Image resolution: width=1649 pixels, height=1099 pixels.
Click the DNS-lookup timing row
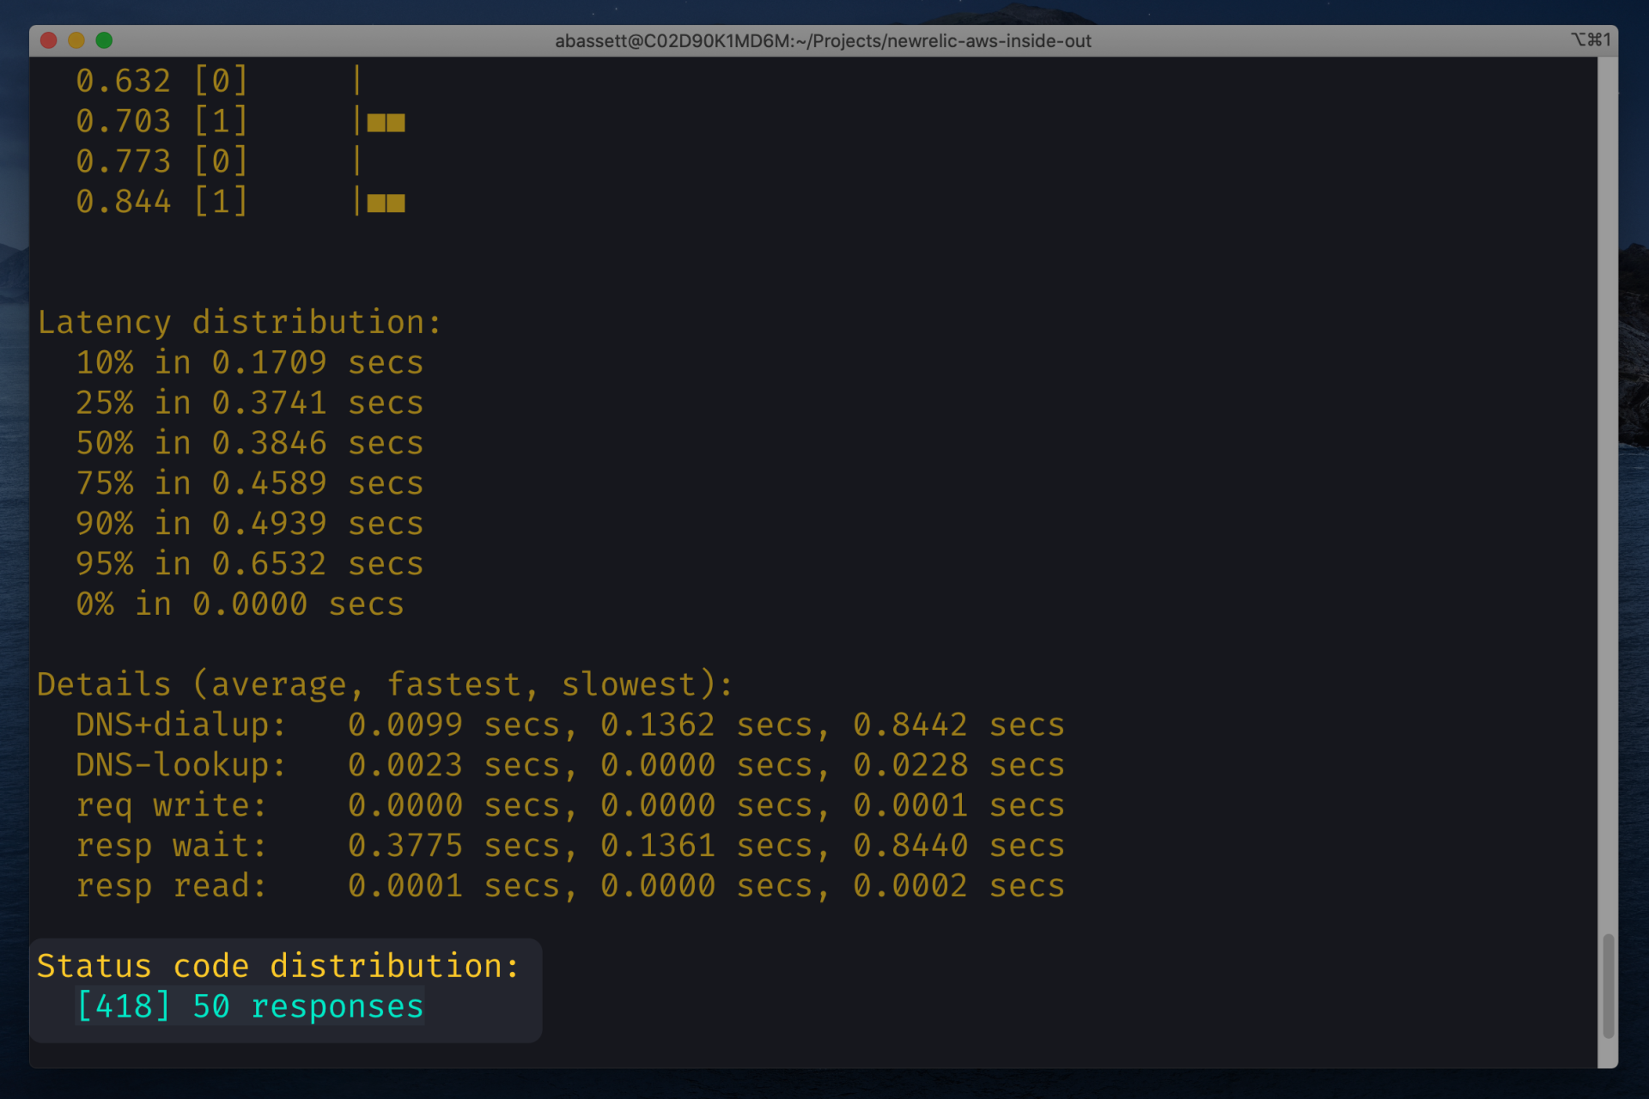tap(569, 765)
